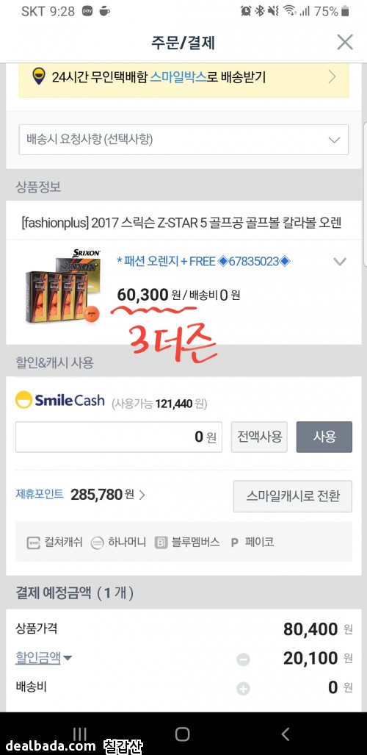Open the Srixon golf ball thumbnail
367x755 pixels.
coord(63,286)
